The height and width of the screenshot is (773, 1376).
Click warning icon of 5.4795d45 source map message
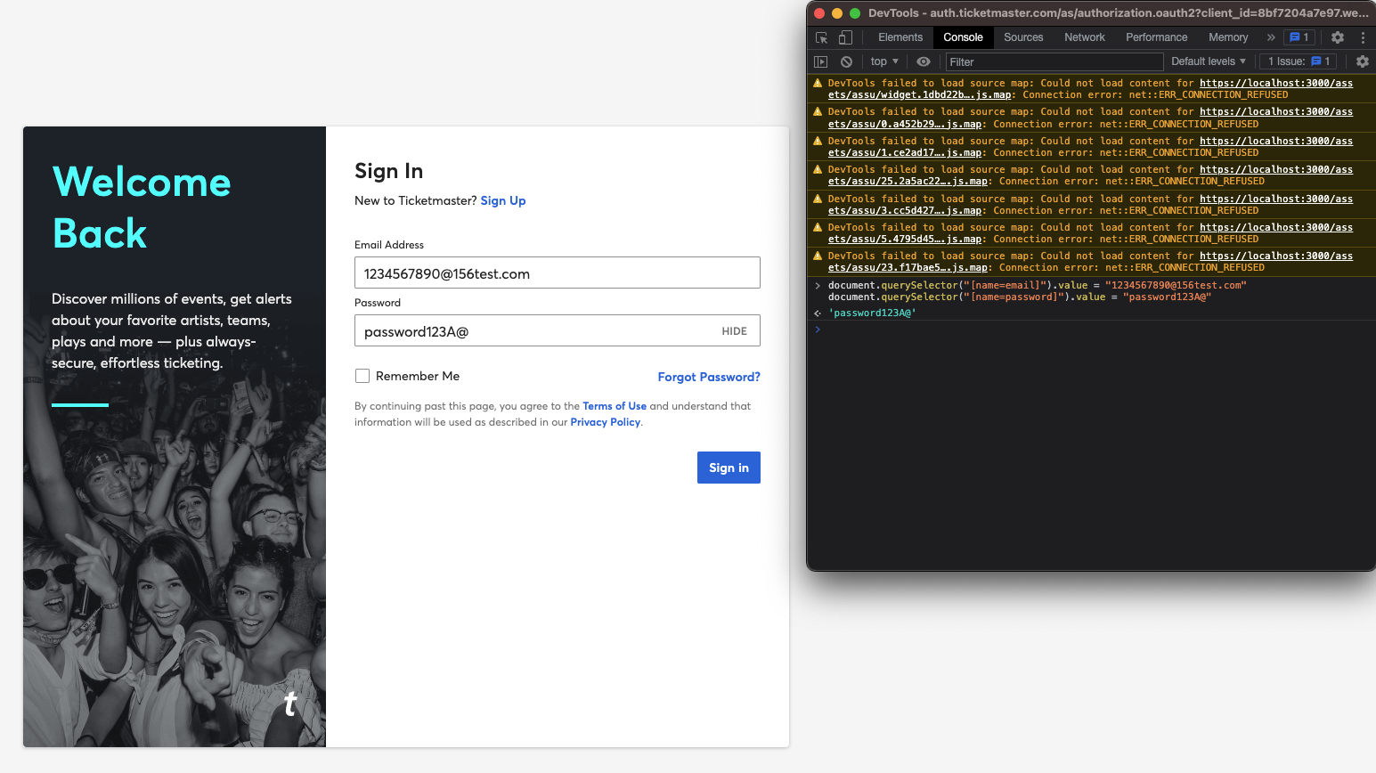[818, 227]
